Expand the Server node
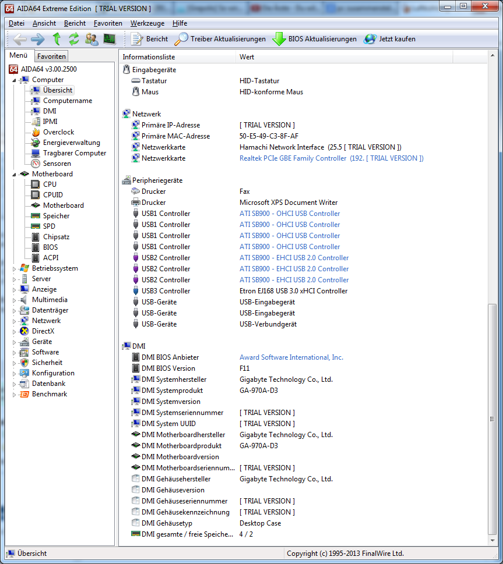This screenshot has width=503, height=564. pos(14,279)
